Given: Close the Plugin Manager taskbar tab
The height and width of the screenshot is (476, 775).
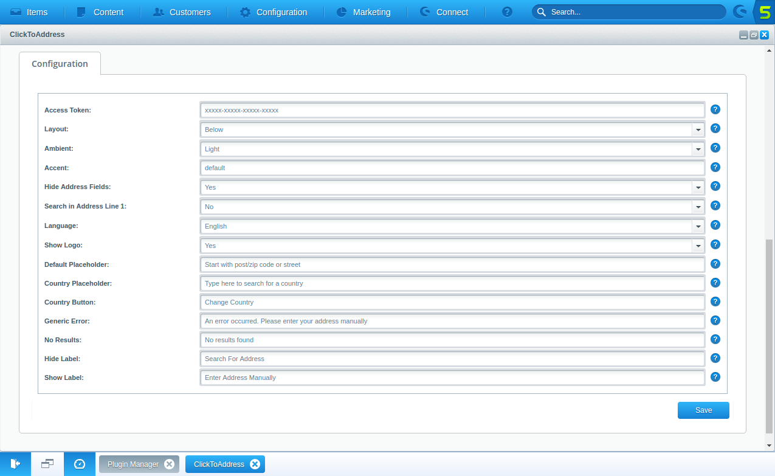Looking at the screenshot, I should (x=170, y=464).
